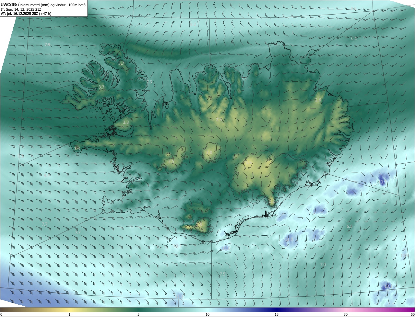
Task: Click the map value '7.9' over the sea
Action: pos(47,44)
